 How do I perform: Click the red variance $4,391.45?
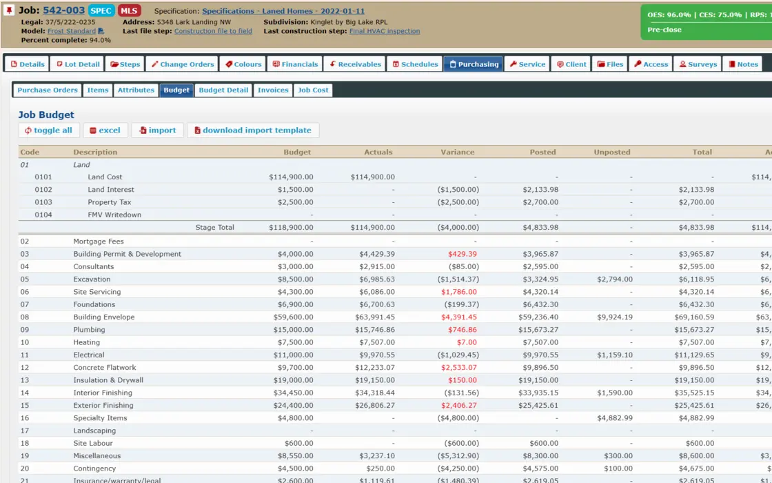coord(459,317)
